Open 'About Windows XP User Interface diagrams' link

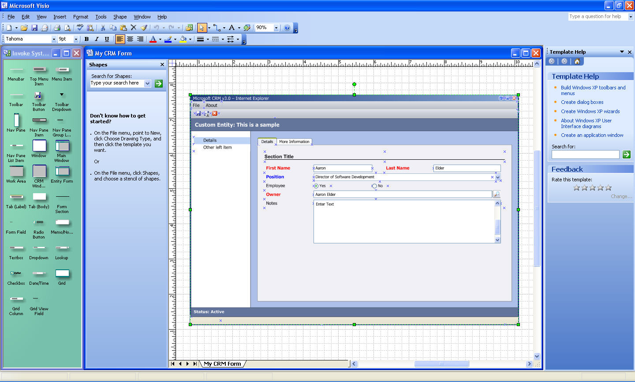coord(586,123)
